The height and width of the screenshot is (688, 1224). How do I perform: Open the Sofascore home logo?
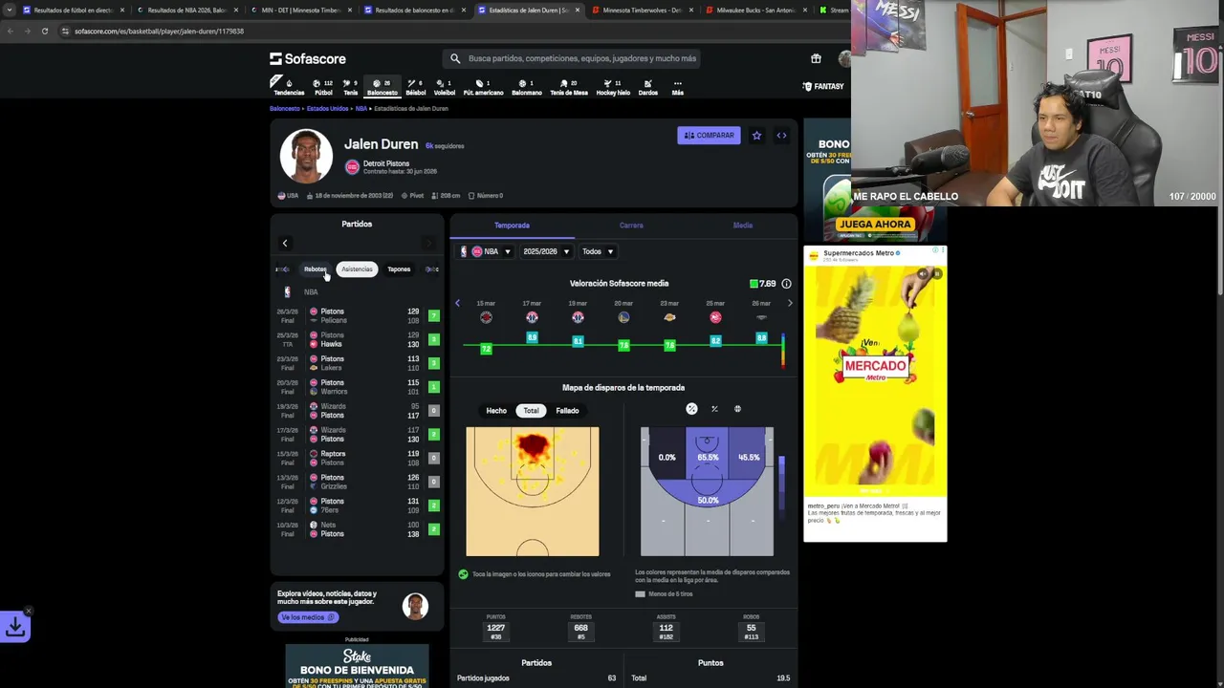click(307, 58)
